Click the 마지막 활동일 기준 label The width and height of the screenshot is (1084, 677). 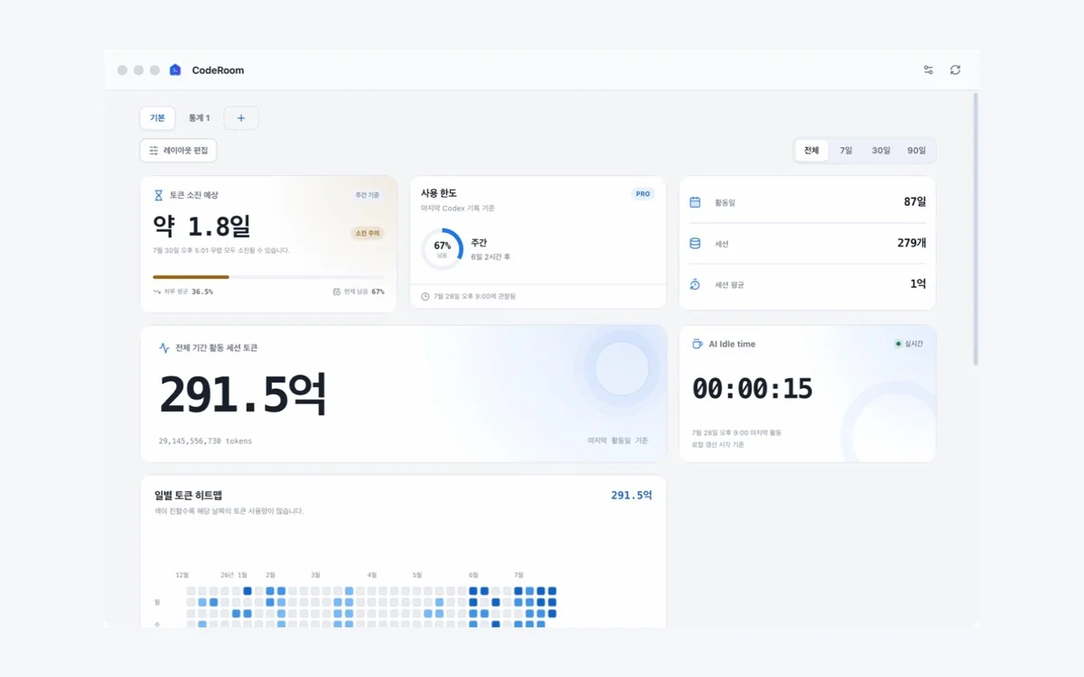click(x=618, y=441)
